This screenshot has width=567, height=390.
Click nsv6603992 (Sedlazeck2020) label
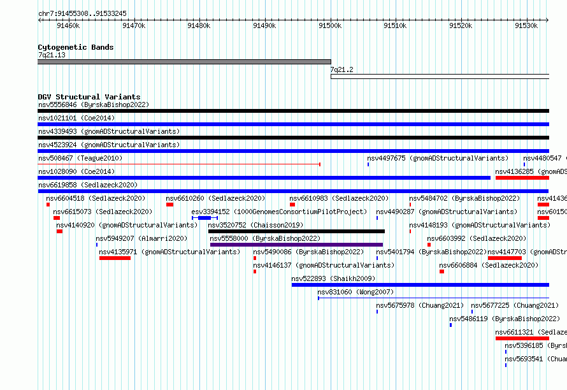(477, 238)
